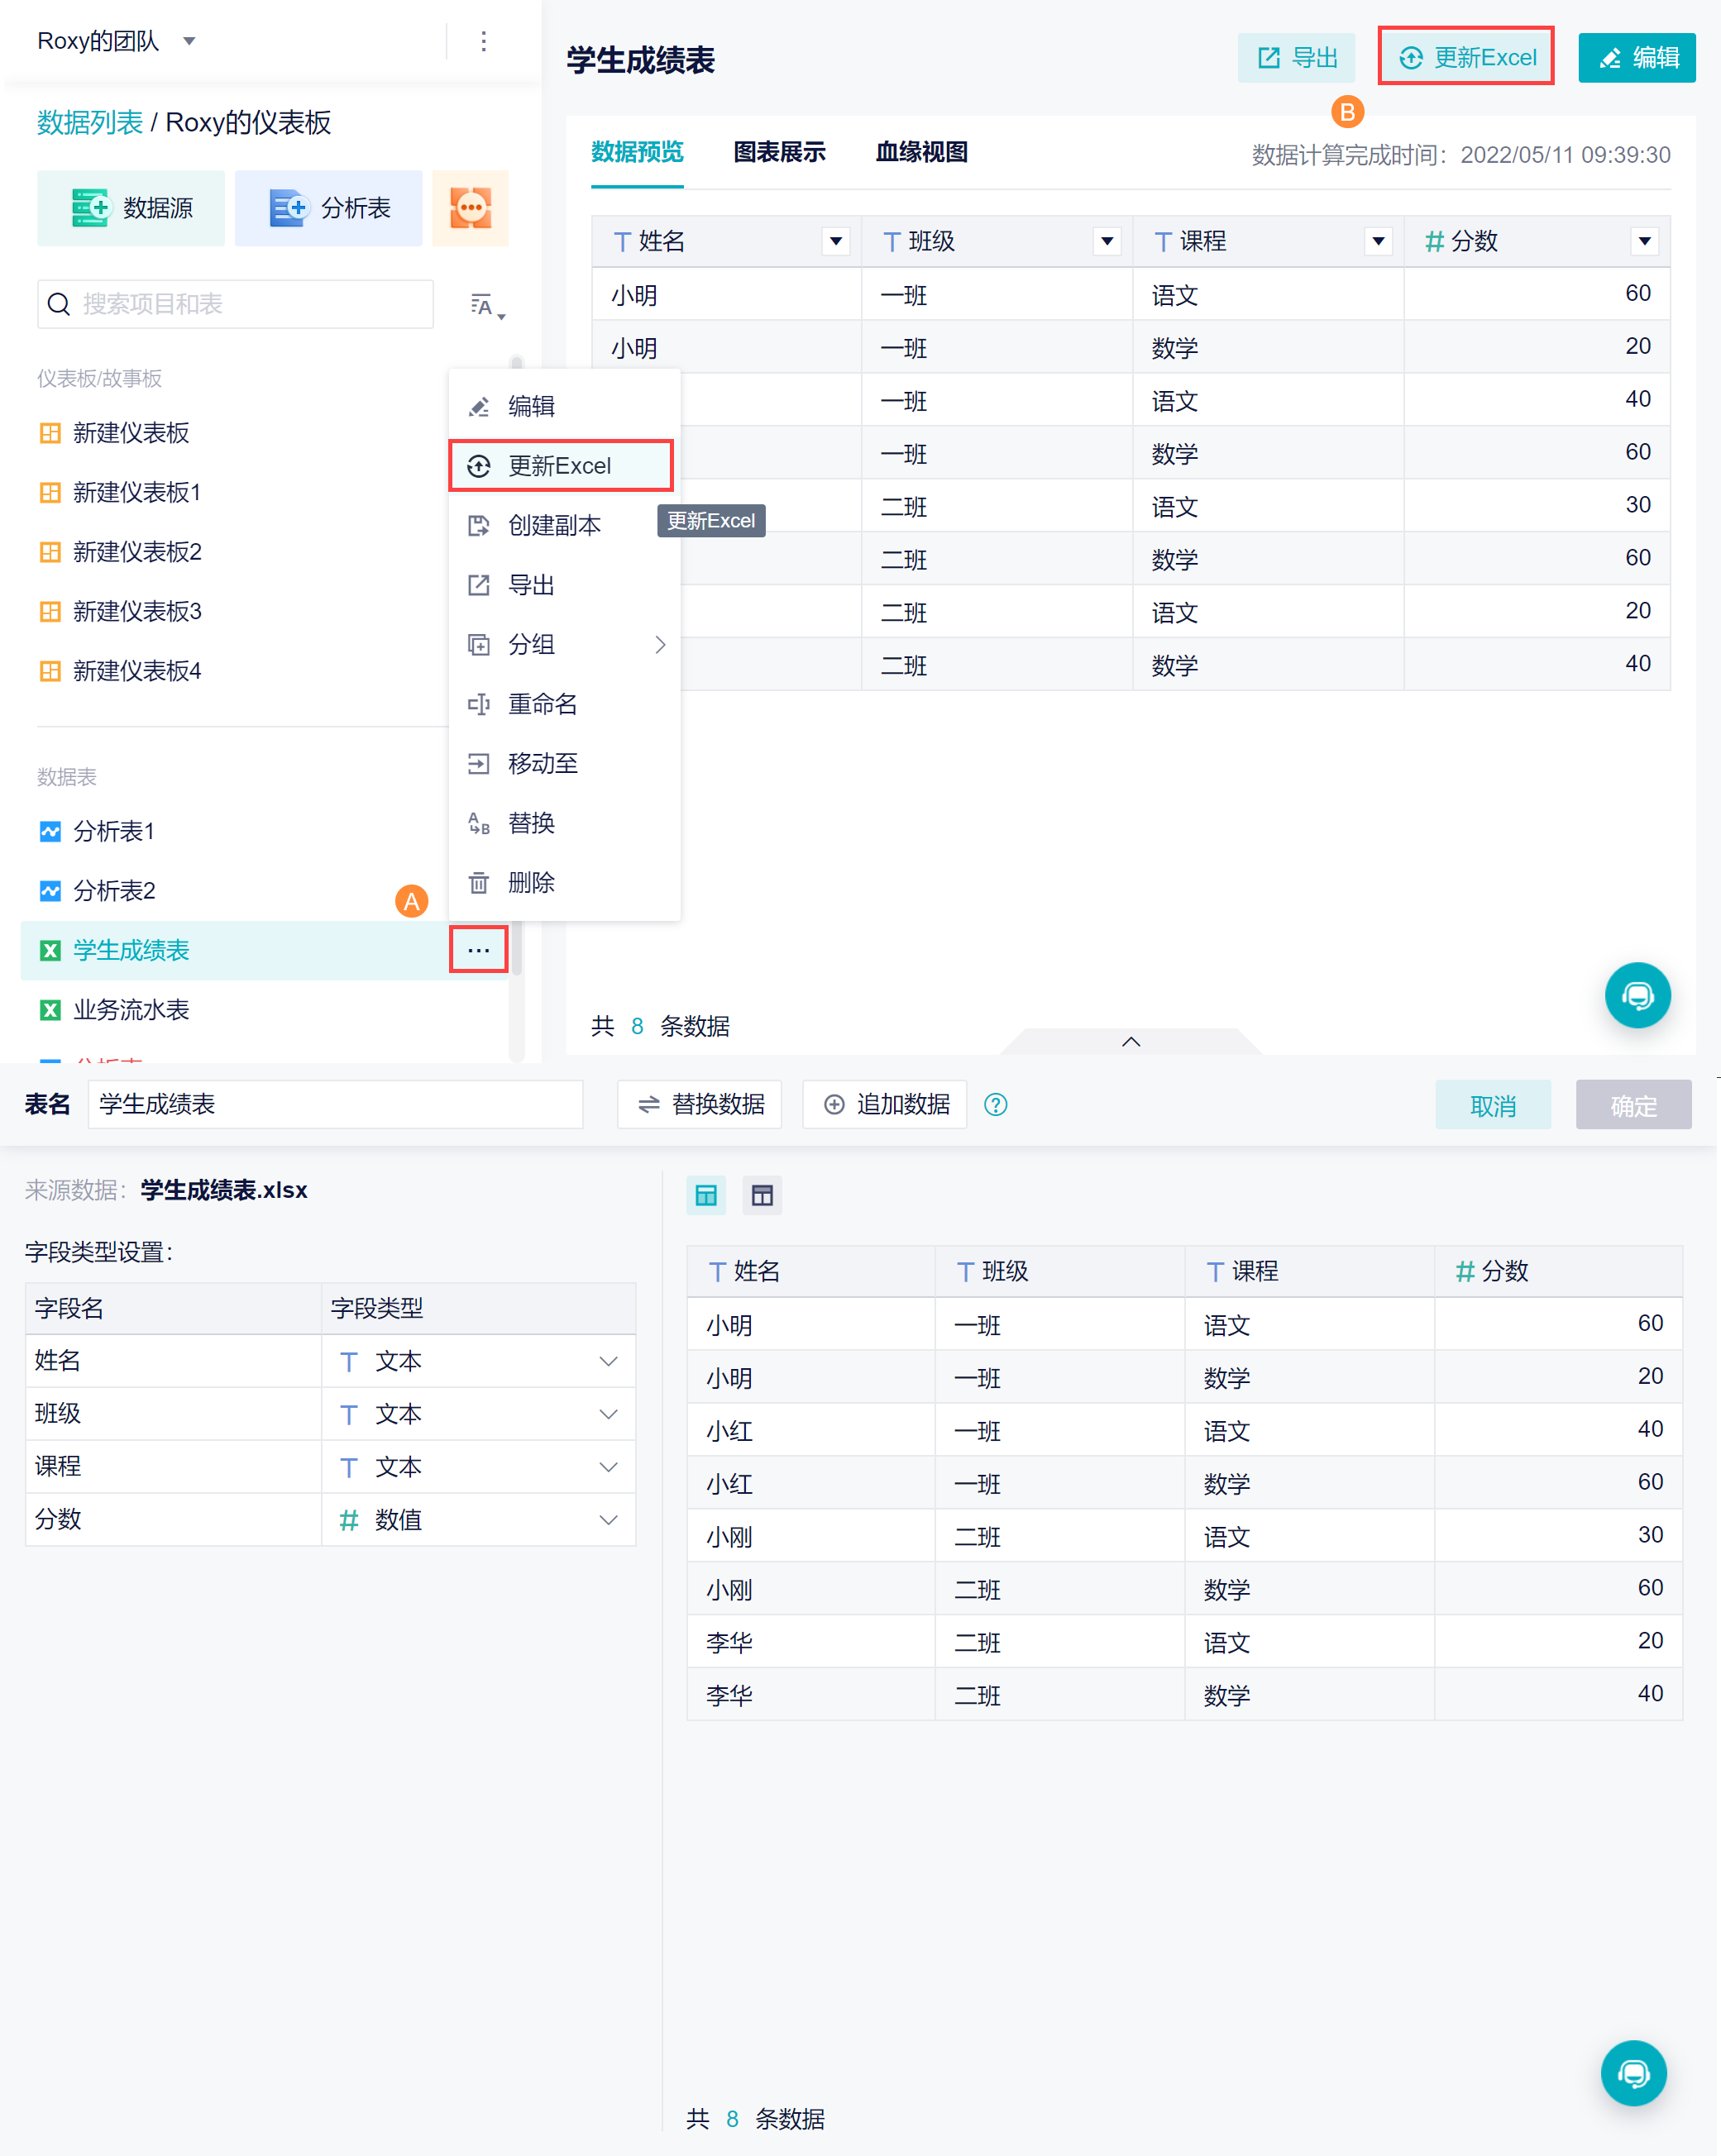Click the 数据源 add data source icon button
This screenshot has height=2156, width=1721.
131,208
